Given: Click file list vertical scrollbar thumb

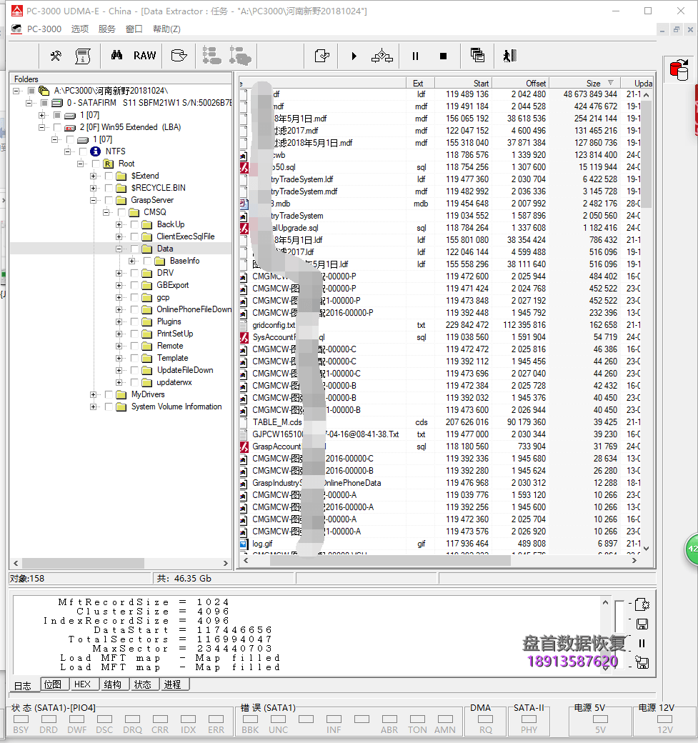Looking at the screenshot, I should click(646, 154).
